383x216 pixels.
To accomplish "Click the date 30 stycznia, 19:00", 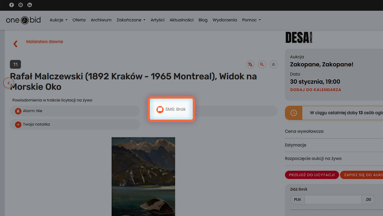I will 315,82.
